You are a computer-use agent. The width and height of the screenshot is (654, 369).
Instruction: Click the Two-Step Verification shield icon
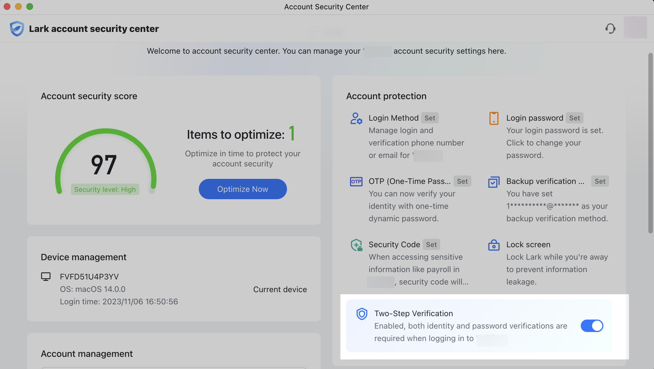click(362, 314)
